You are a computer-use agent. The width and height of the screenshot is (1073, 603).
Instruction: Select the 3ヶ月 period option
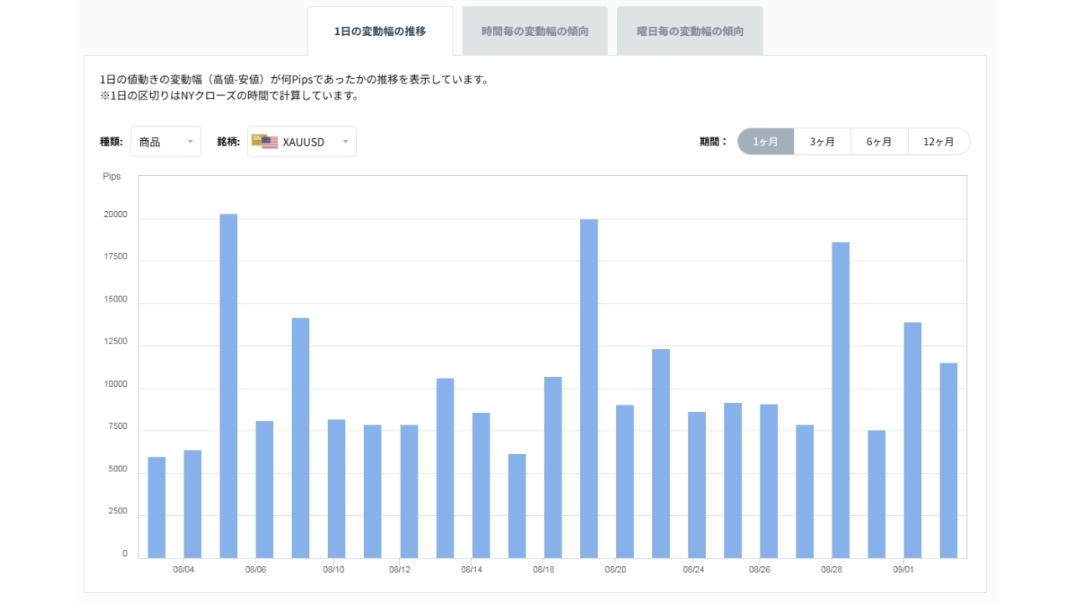pos(822,142)
